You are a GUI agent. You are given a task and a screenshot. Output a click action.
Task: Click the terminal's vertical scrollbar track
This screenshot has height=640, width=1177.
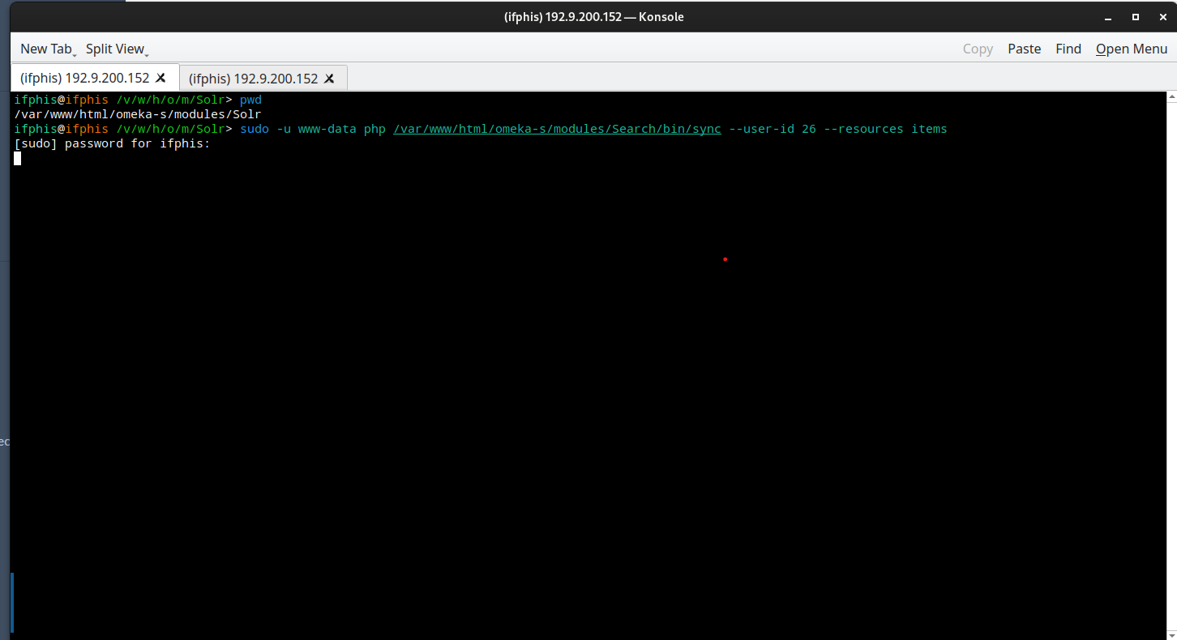1171,365
